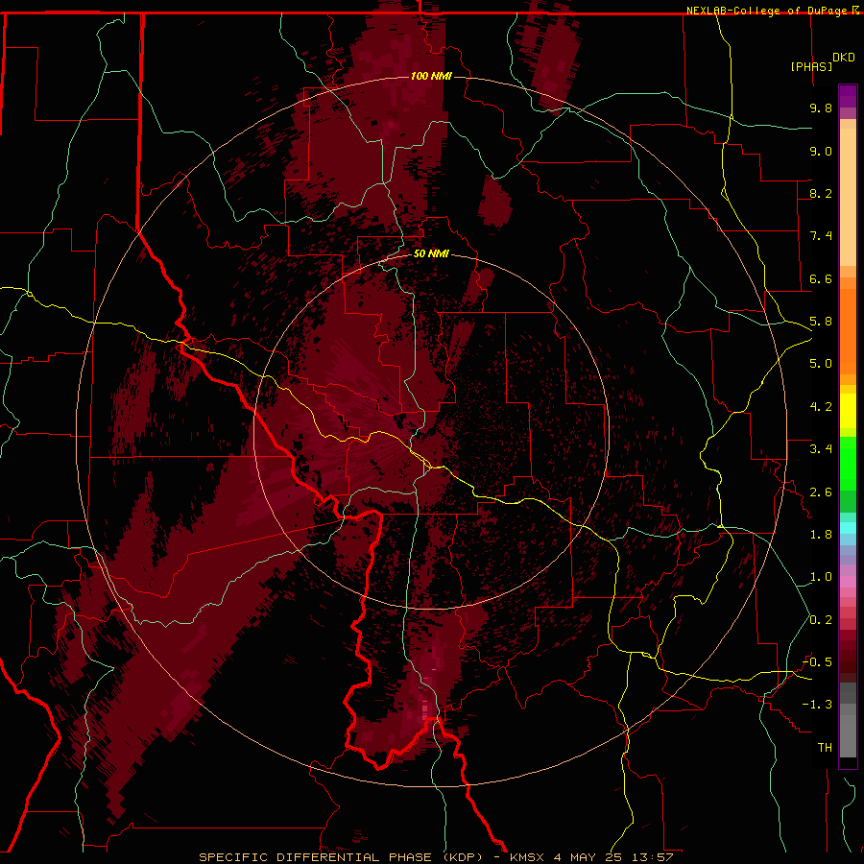Click the TH threshold legend label

pyautogui.click(x=825, y=748)
